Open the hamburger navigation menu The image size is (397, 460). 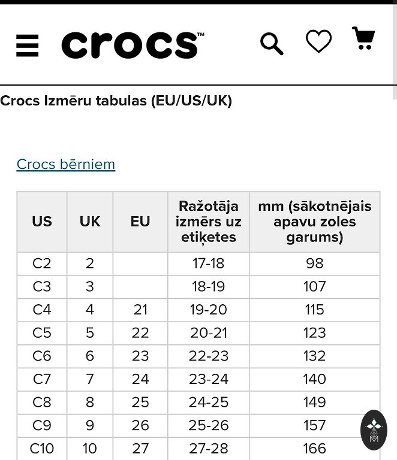tap(28, 46)
